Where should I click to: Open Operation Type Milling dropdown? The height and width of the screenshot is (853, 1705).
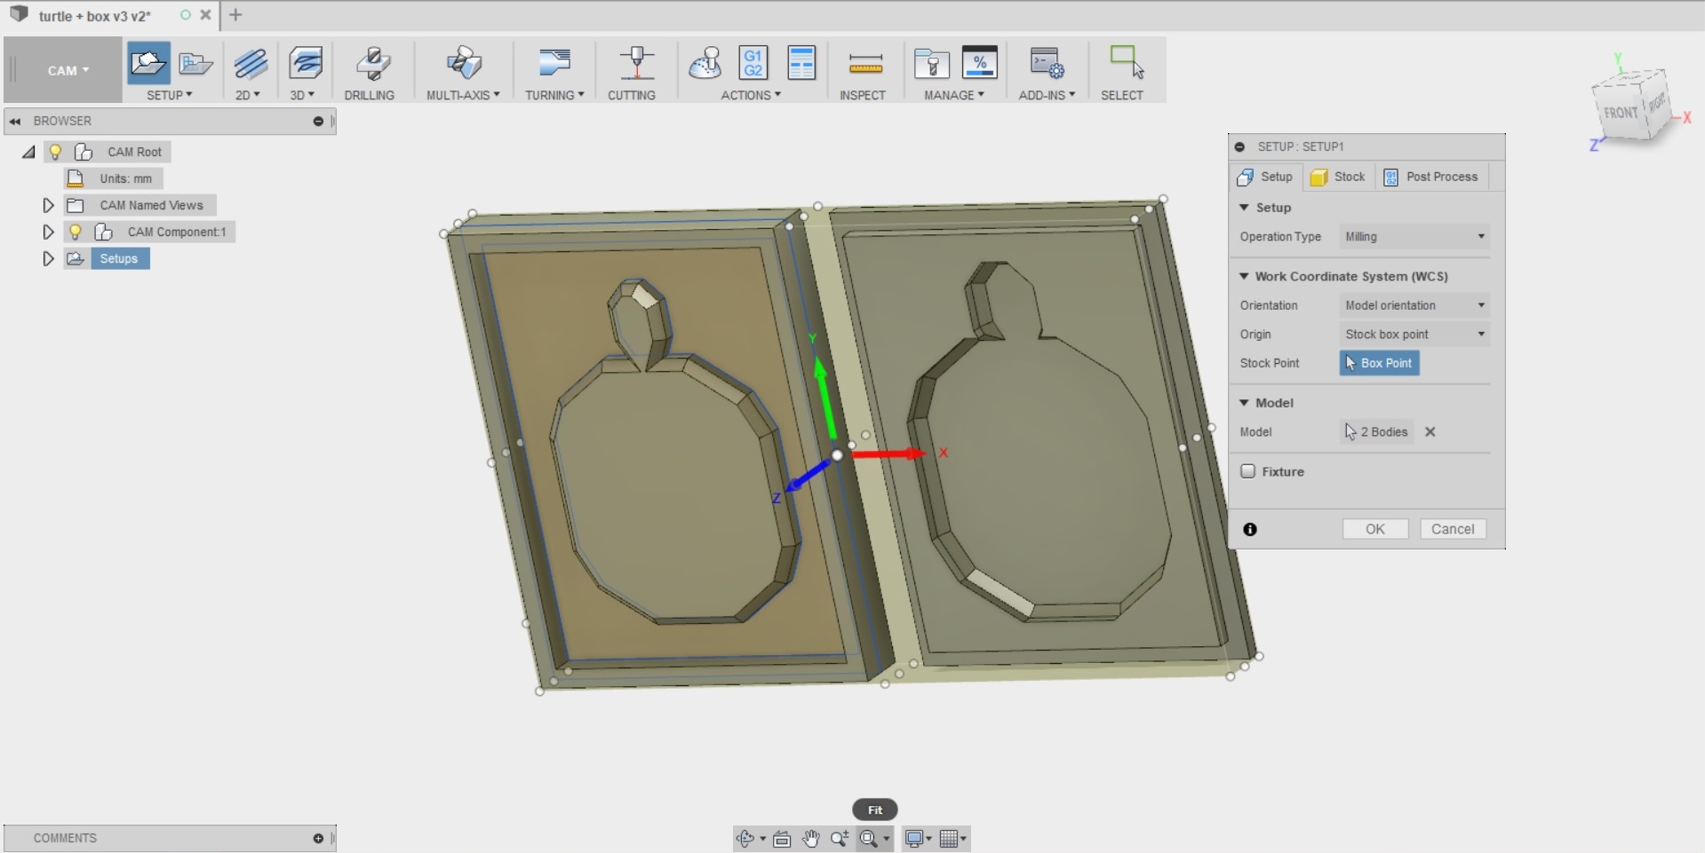[1414, 237]
